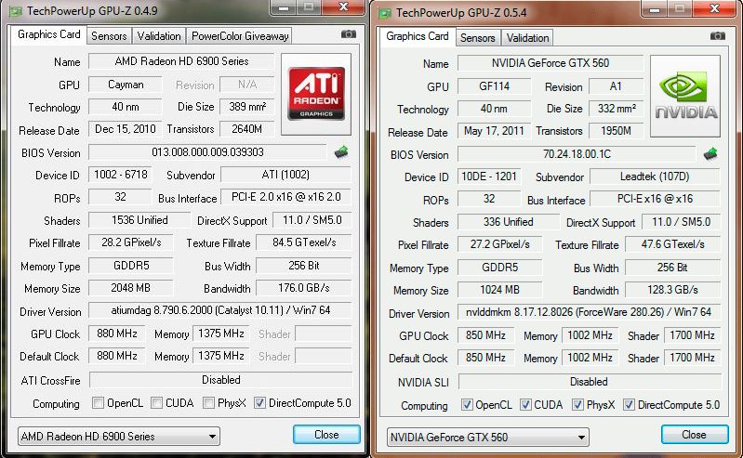
Task: Click the BIOS save chip icon in the AMD window
Action: point(341,152)
